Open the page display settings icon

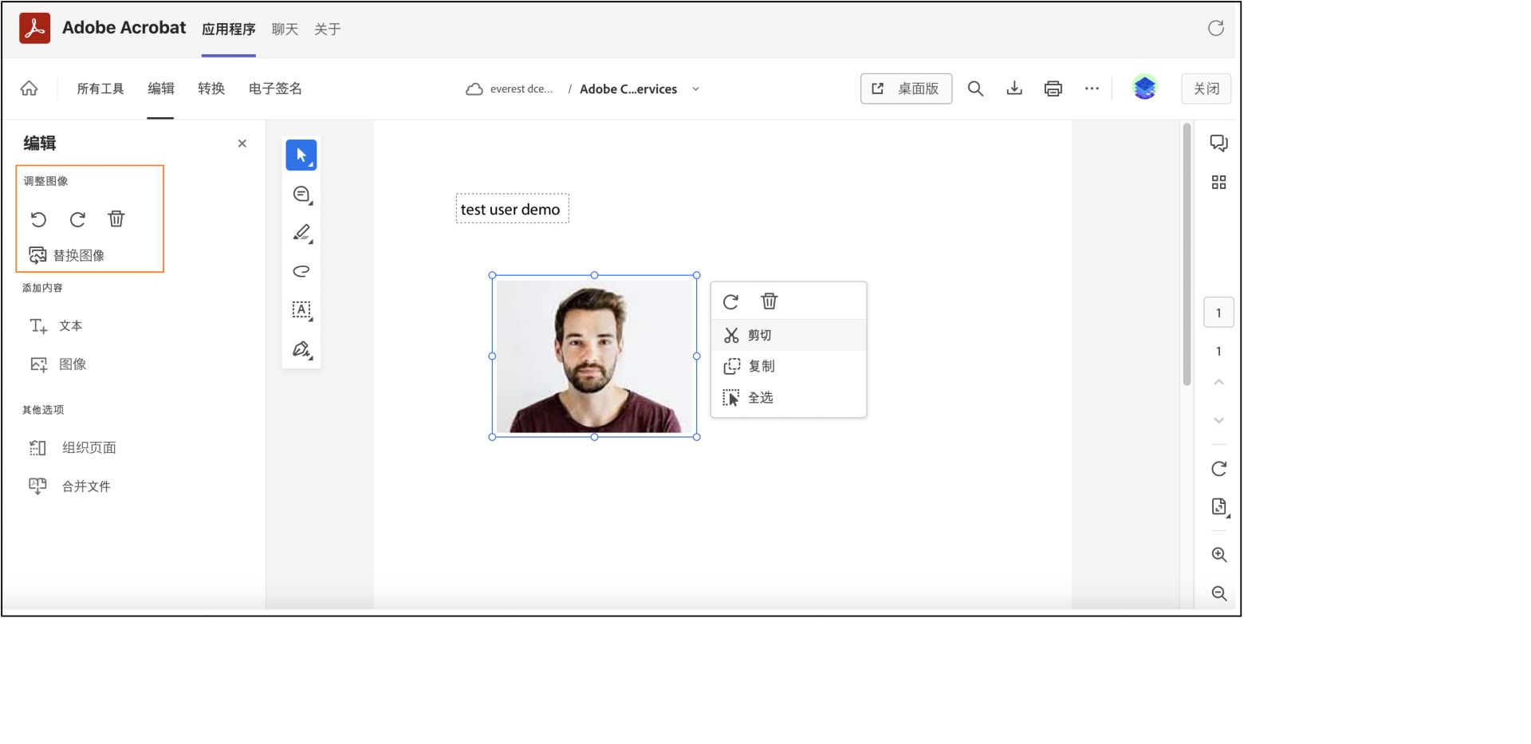[x=1219, y=507]
